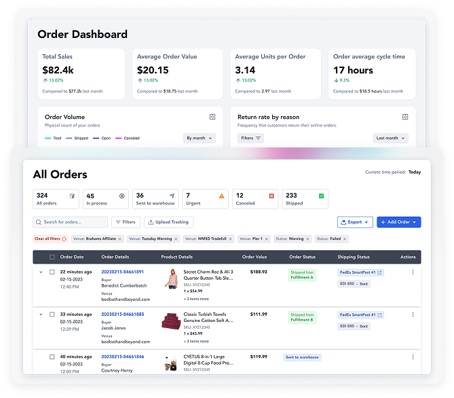The width and height of the screenshot is (454, 398).
Task: Click the Turkish Towels product thumbnail
Action: coord(171,321)
